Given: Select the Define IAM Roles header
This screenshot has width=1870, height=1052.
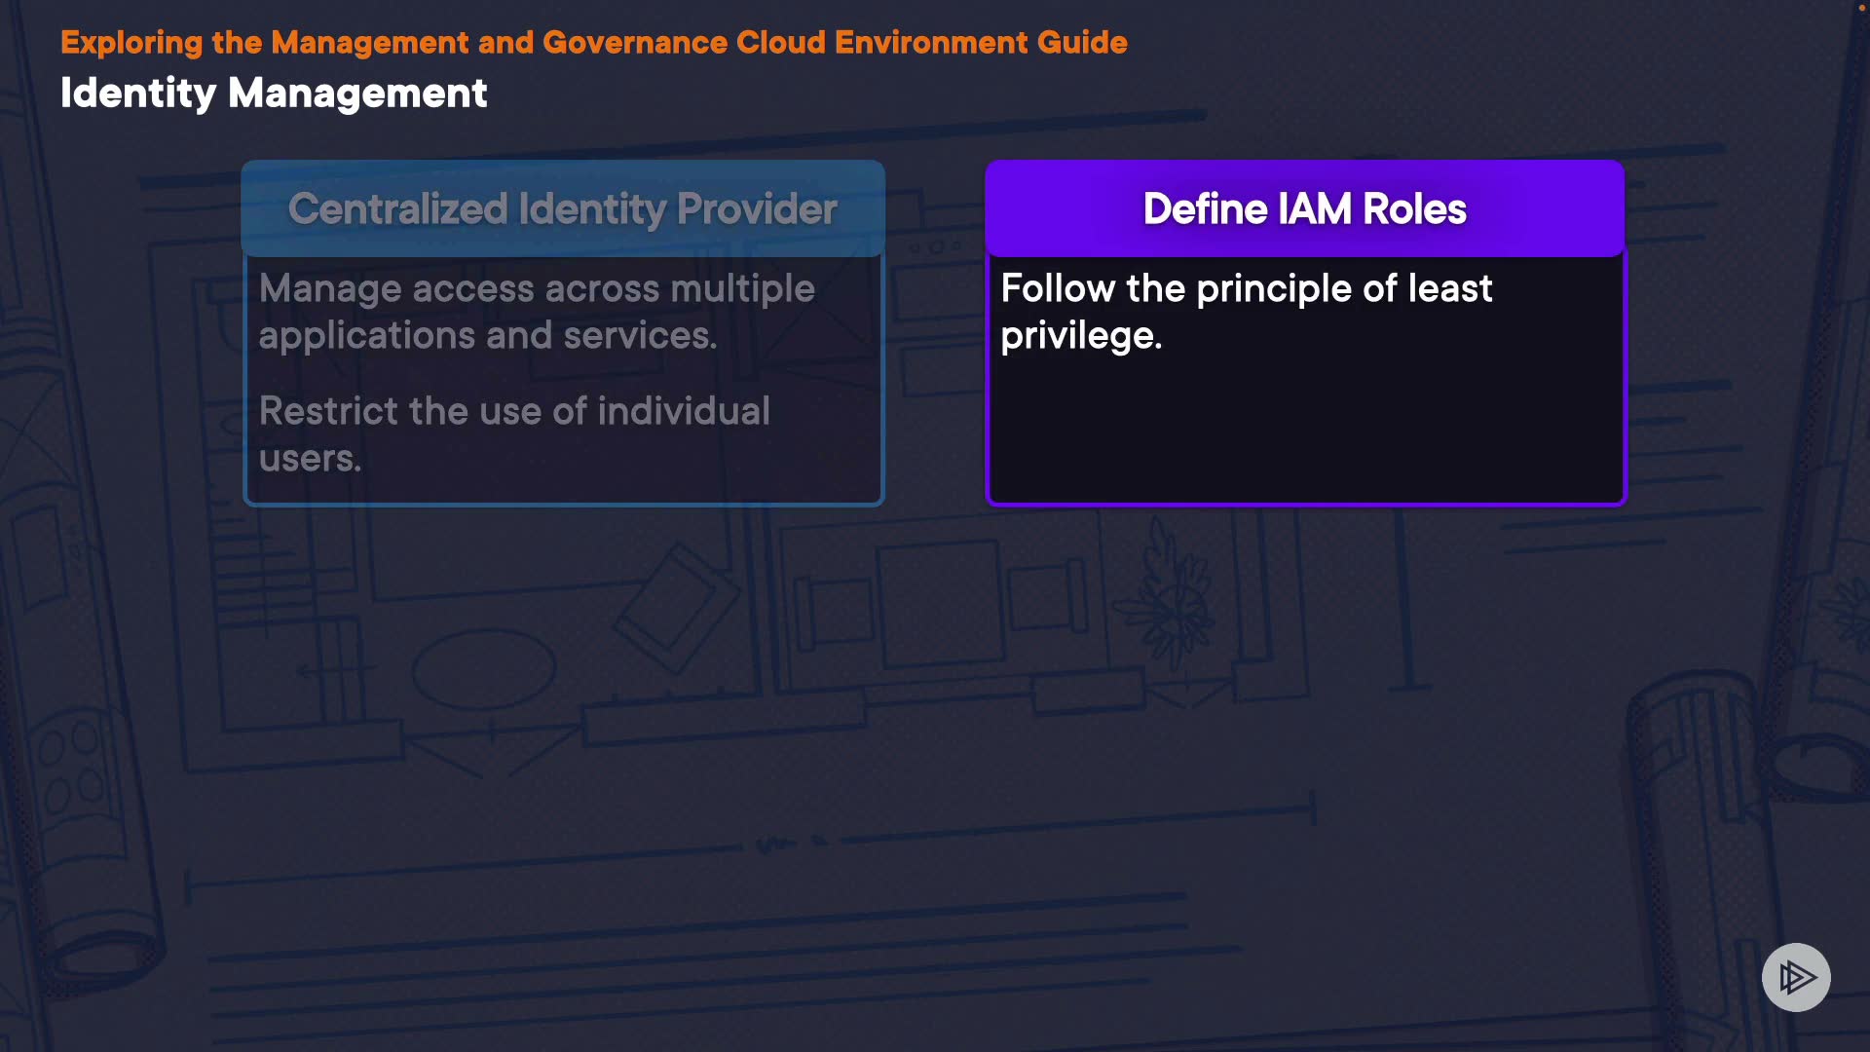Looking at the screenshot, I should 1304,208.
